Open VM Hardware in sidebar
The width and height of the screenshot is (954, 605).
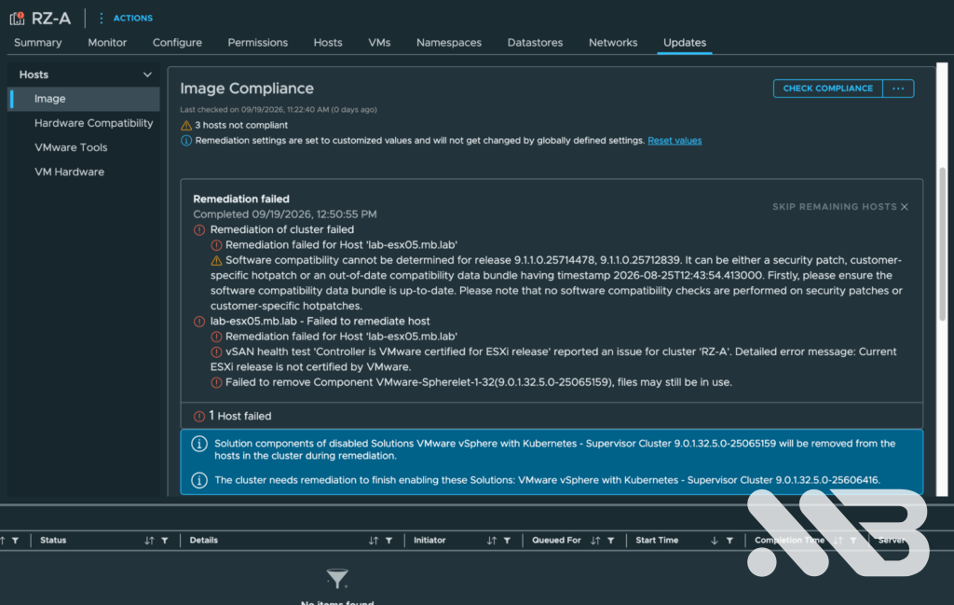[x=69, y=172]
